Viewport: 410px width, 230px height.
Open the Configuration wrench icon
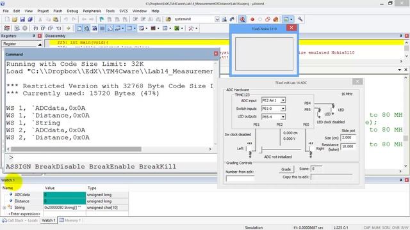[x=300, y=19]
